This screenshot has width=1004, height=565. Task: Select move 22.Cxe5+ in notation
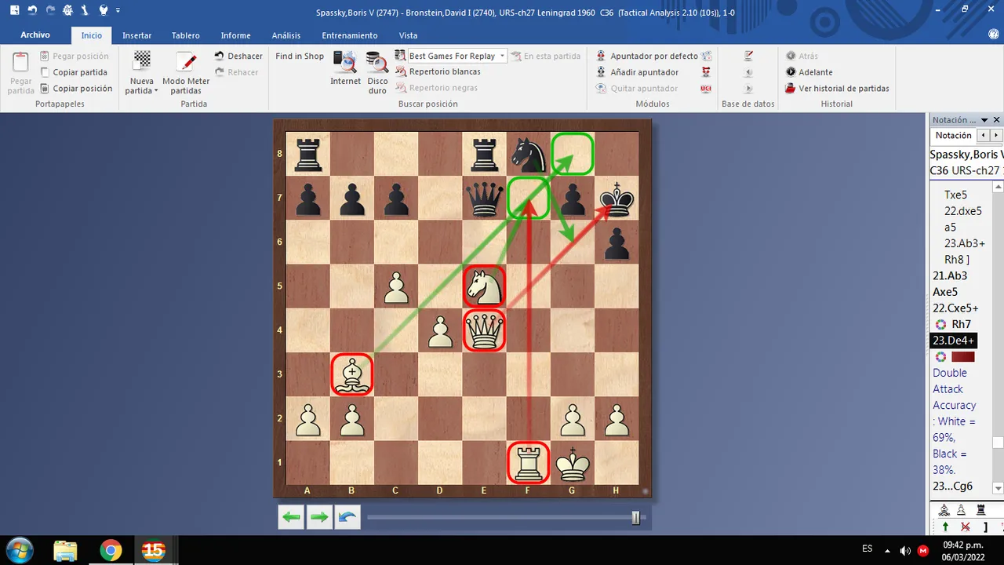coord(955,308)
